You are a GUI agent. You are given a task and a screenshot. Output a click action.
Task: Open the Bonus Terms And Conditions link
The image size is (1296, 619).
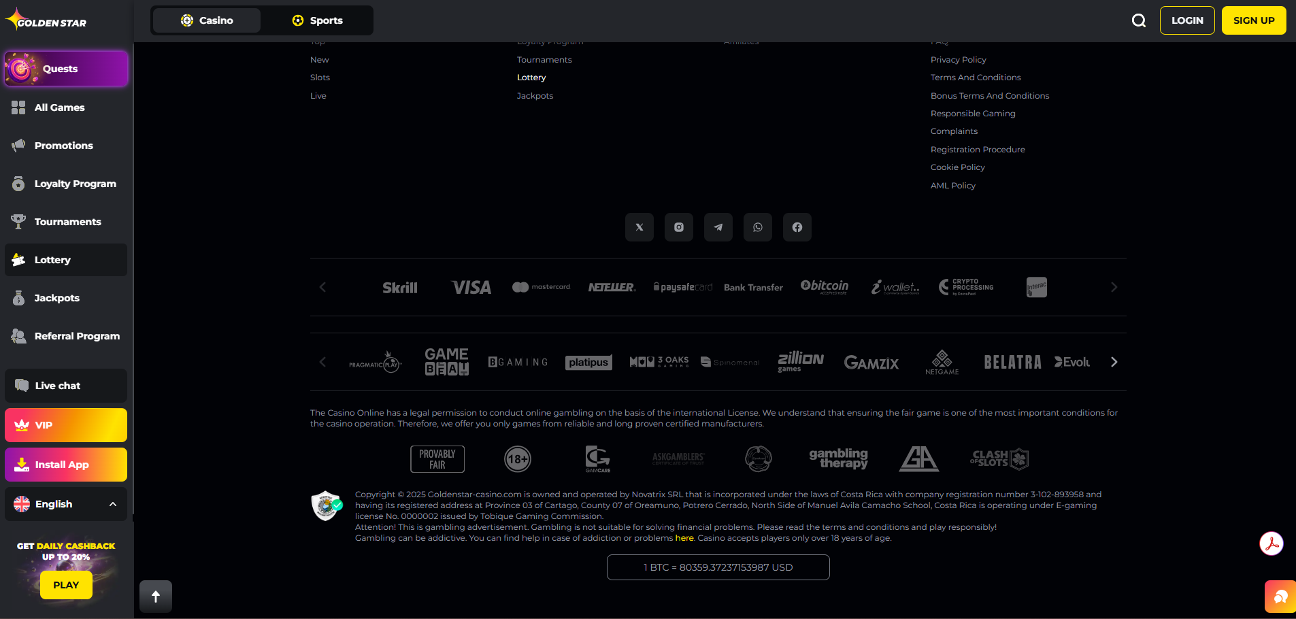pyautogui.click(x=990, y=96)
